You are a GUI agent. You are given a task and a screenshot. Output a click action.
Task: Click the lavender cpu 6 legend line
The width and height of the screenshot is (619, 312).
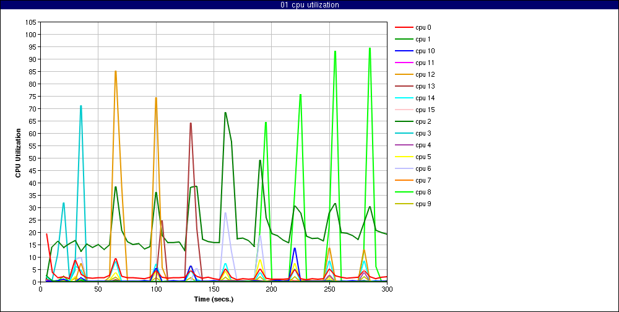click(x=404, y=168)
